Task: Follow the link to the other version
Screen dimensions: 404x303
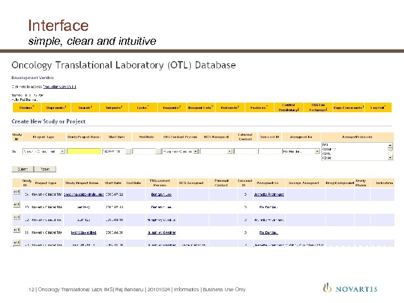Action: pyautogui.click(x=59, y=86)
